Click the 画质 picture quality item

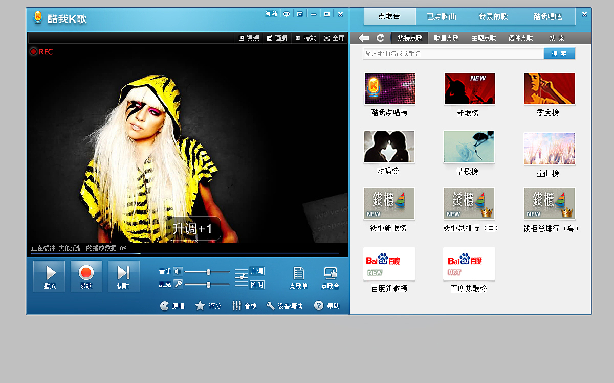[277, 38]
